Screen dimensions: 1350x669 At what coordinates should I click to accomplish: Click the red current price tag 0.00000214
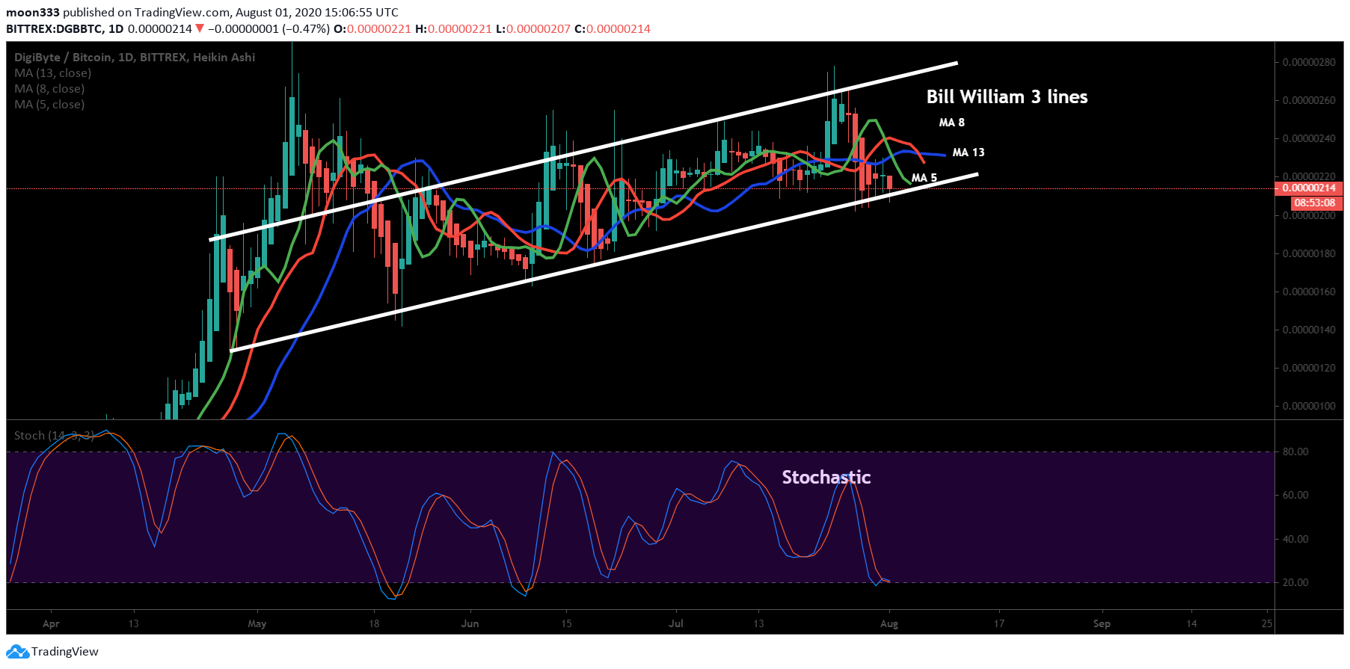(x=1309, y=188)
